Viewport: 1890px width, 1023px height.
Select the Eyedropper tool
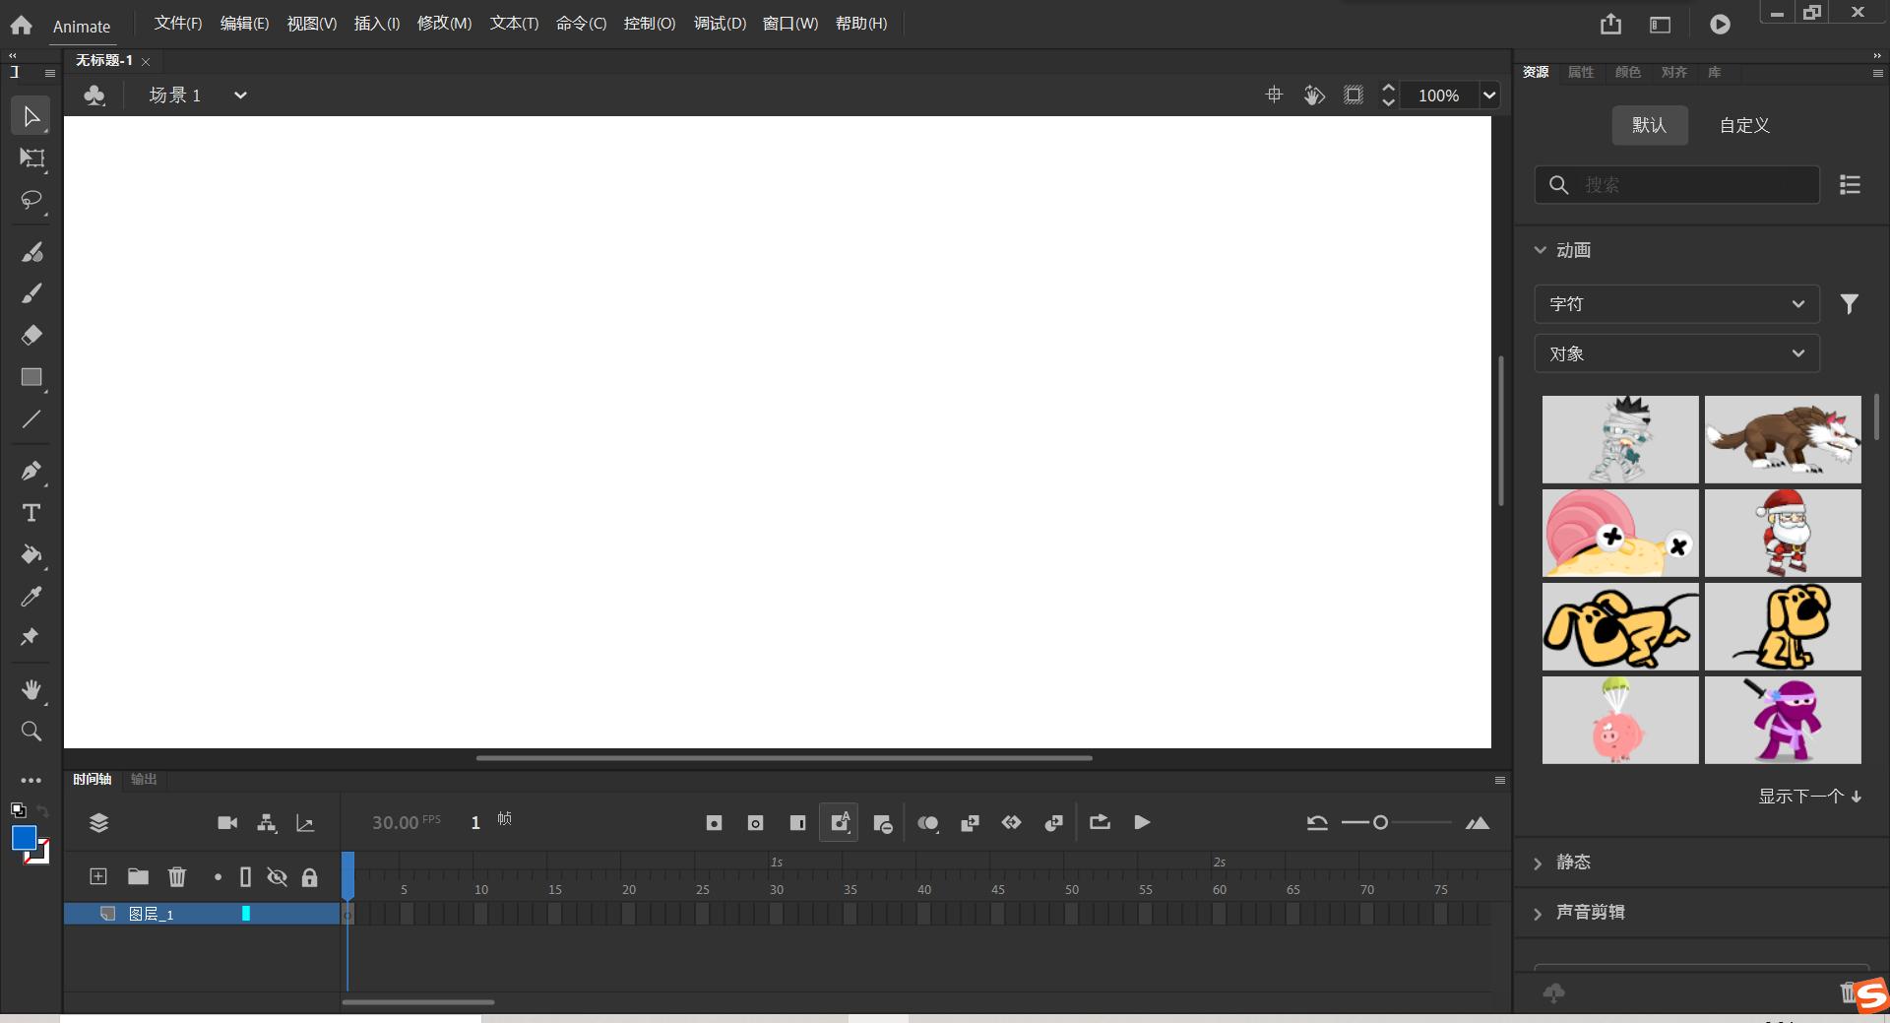[x=31, y=596]
